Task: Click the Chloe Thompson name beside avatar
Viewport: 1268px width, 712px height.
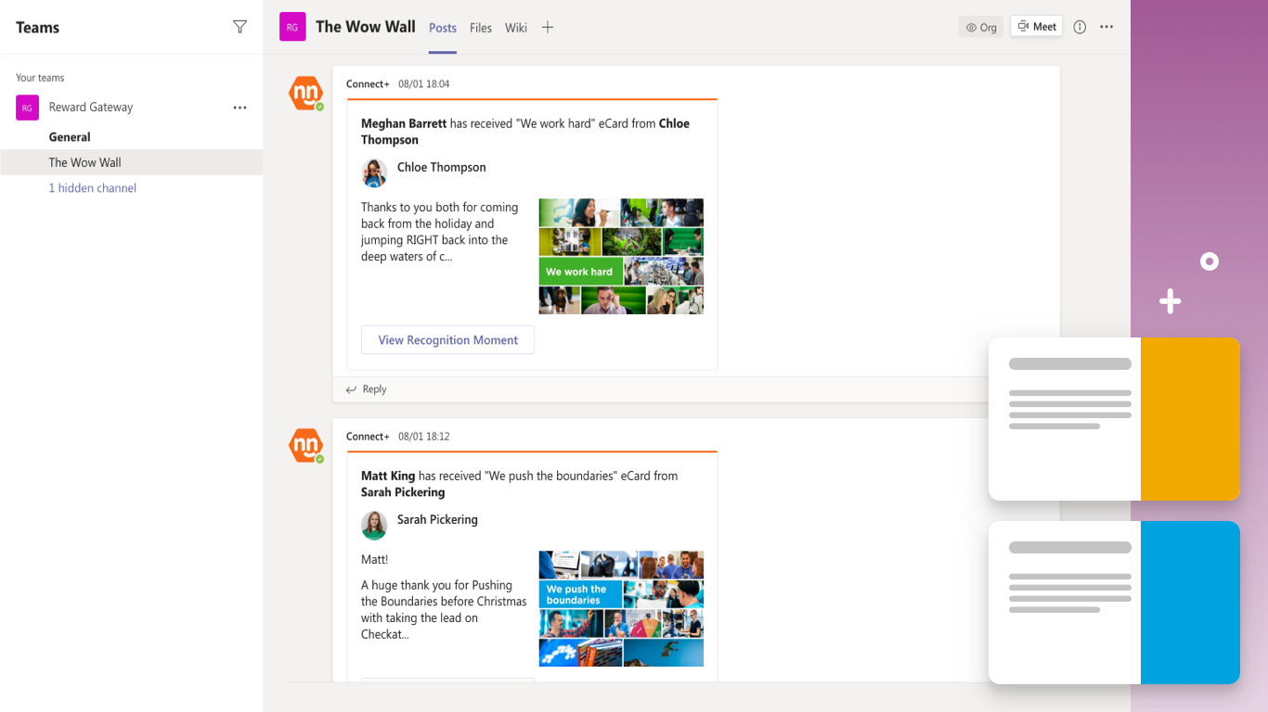Action: 442,167
